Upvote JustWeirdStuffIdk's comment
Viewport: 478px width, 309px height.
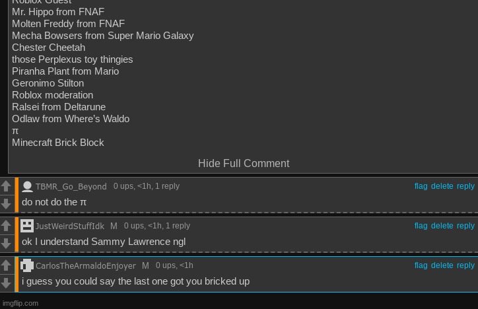pos(6,226)
